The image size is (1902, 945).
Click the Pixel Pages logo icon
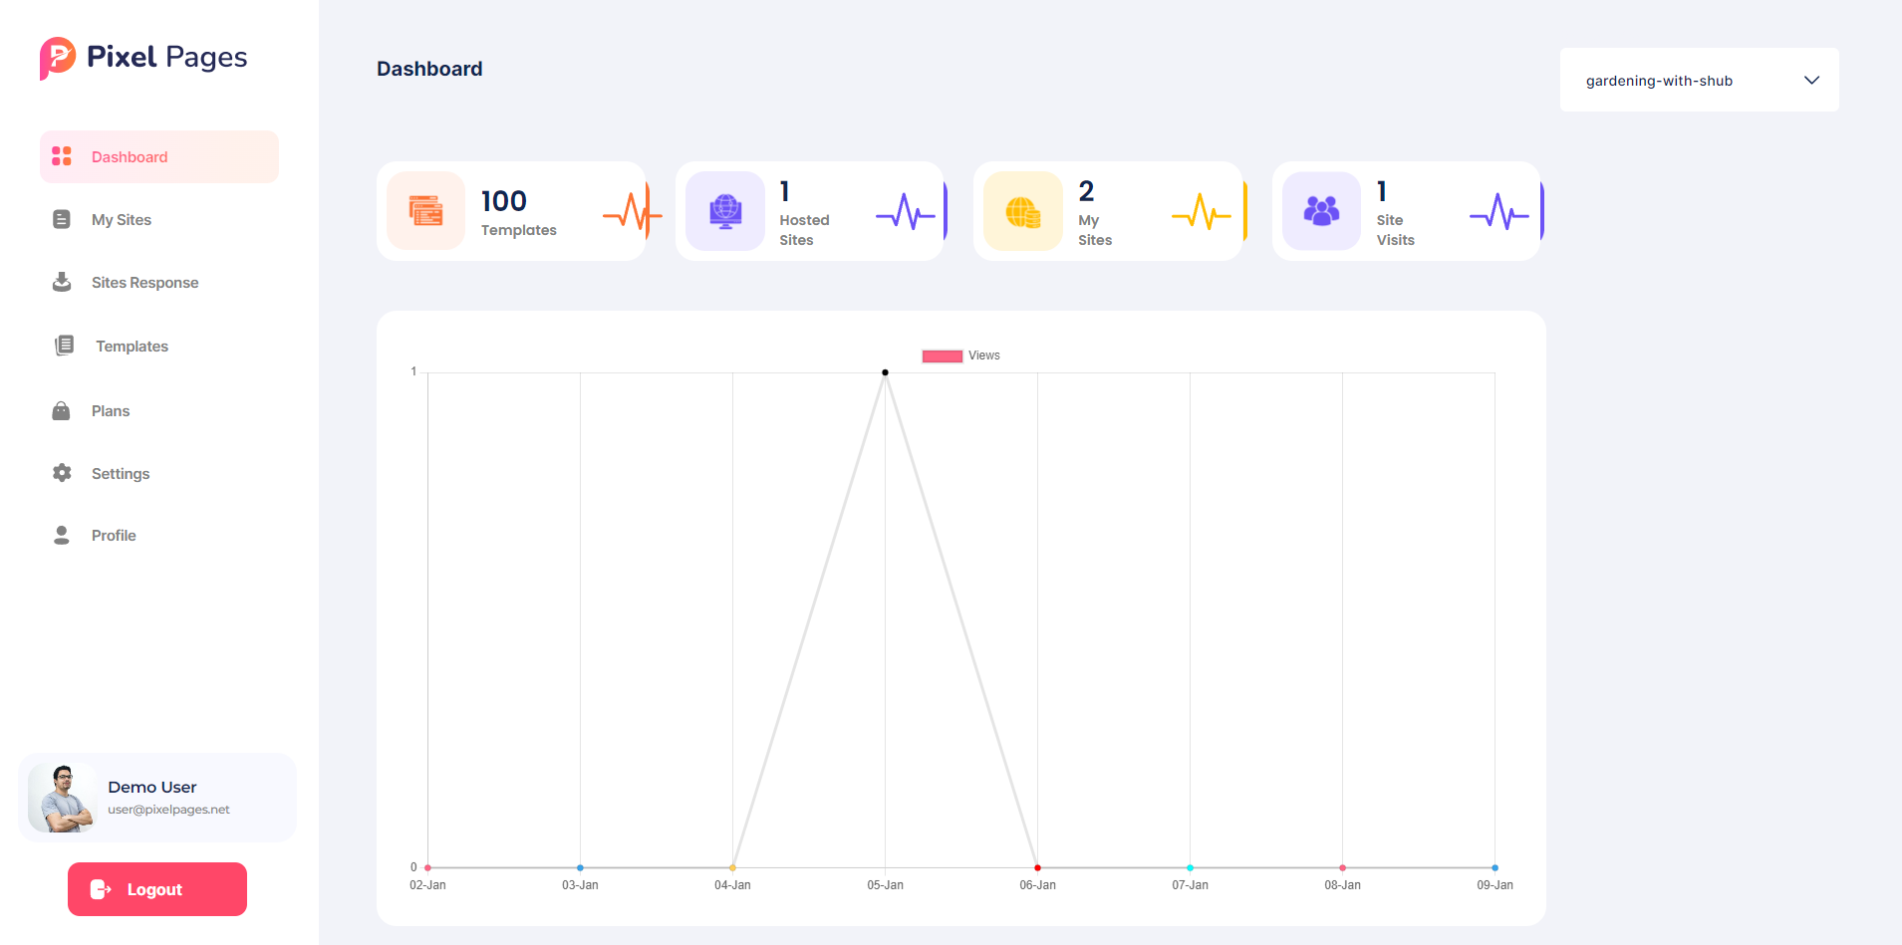57,58
